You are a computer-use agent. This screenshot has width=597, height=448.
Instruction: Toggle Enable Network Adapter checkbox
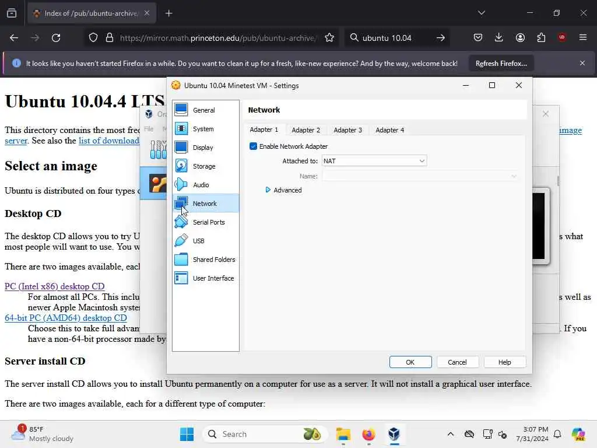(253, 146)
